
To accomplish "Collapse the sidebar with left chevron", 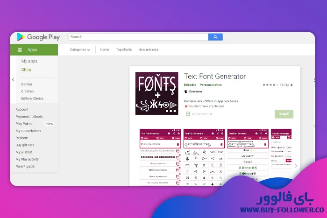I will pyautogui.click(x=13, y=80).
